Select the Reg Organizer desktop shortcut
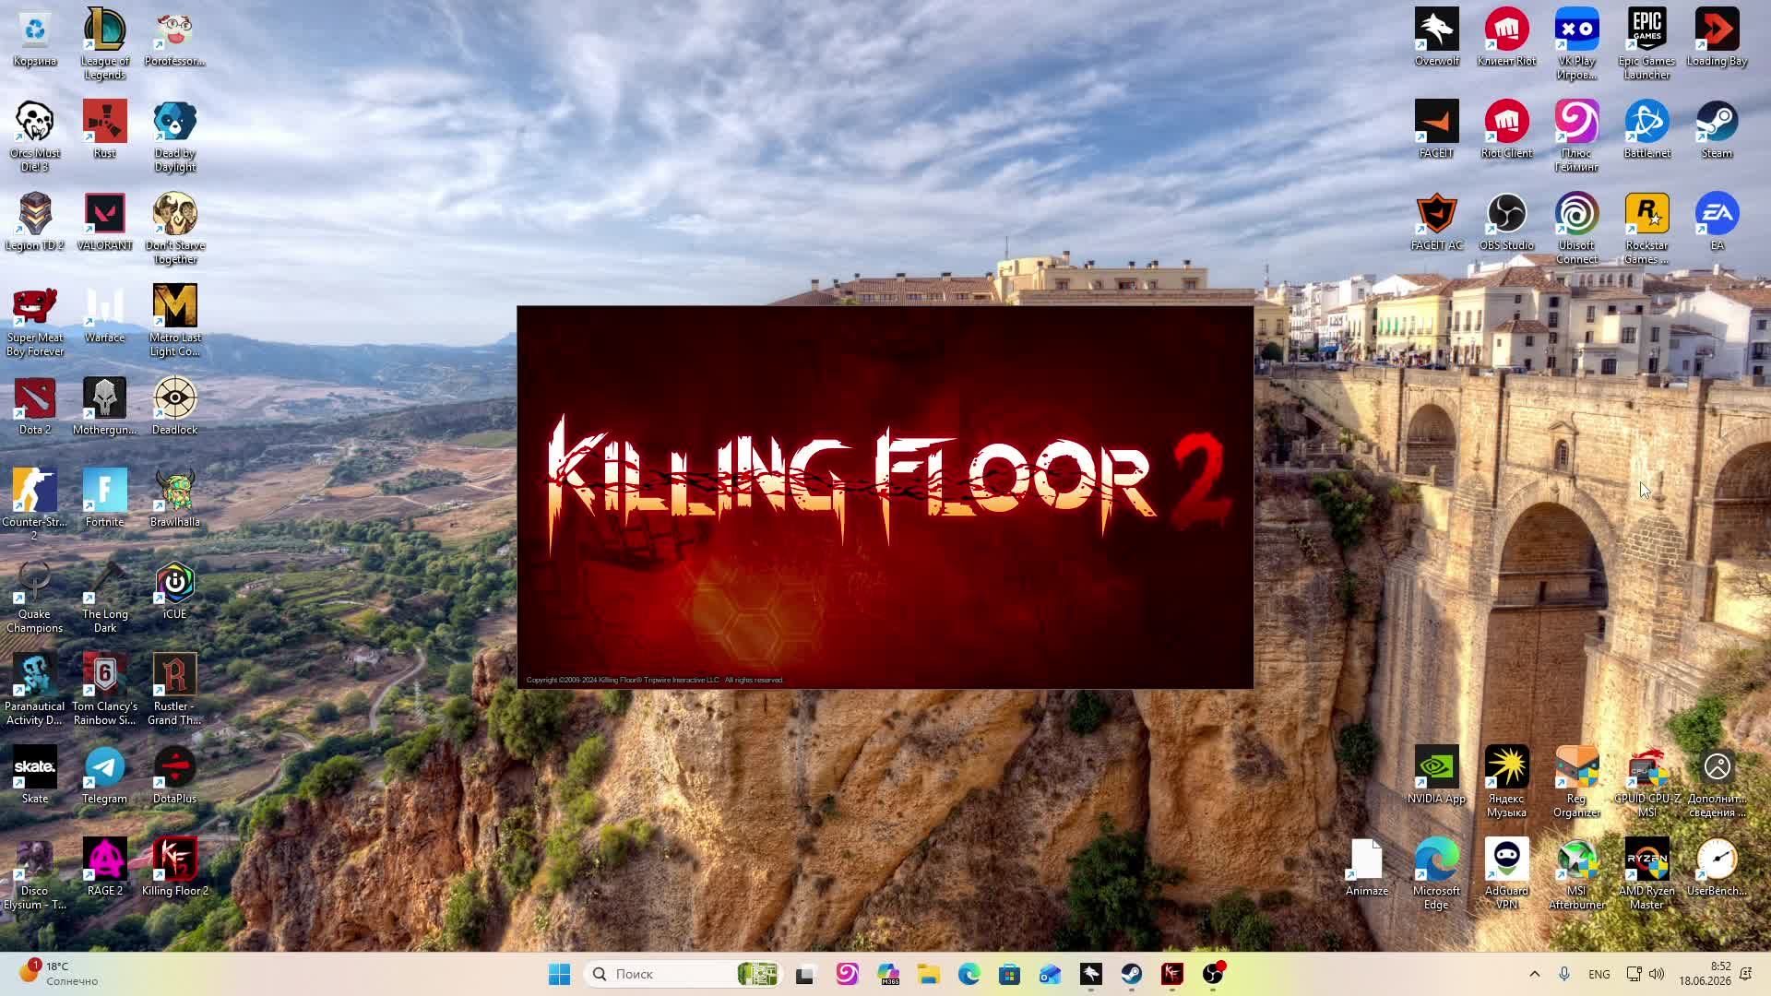 pos(1576,781)
